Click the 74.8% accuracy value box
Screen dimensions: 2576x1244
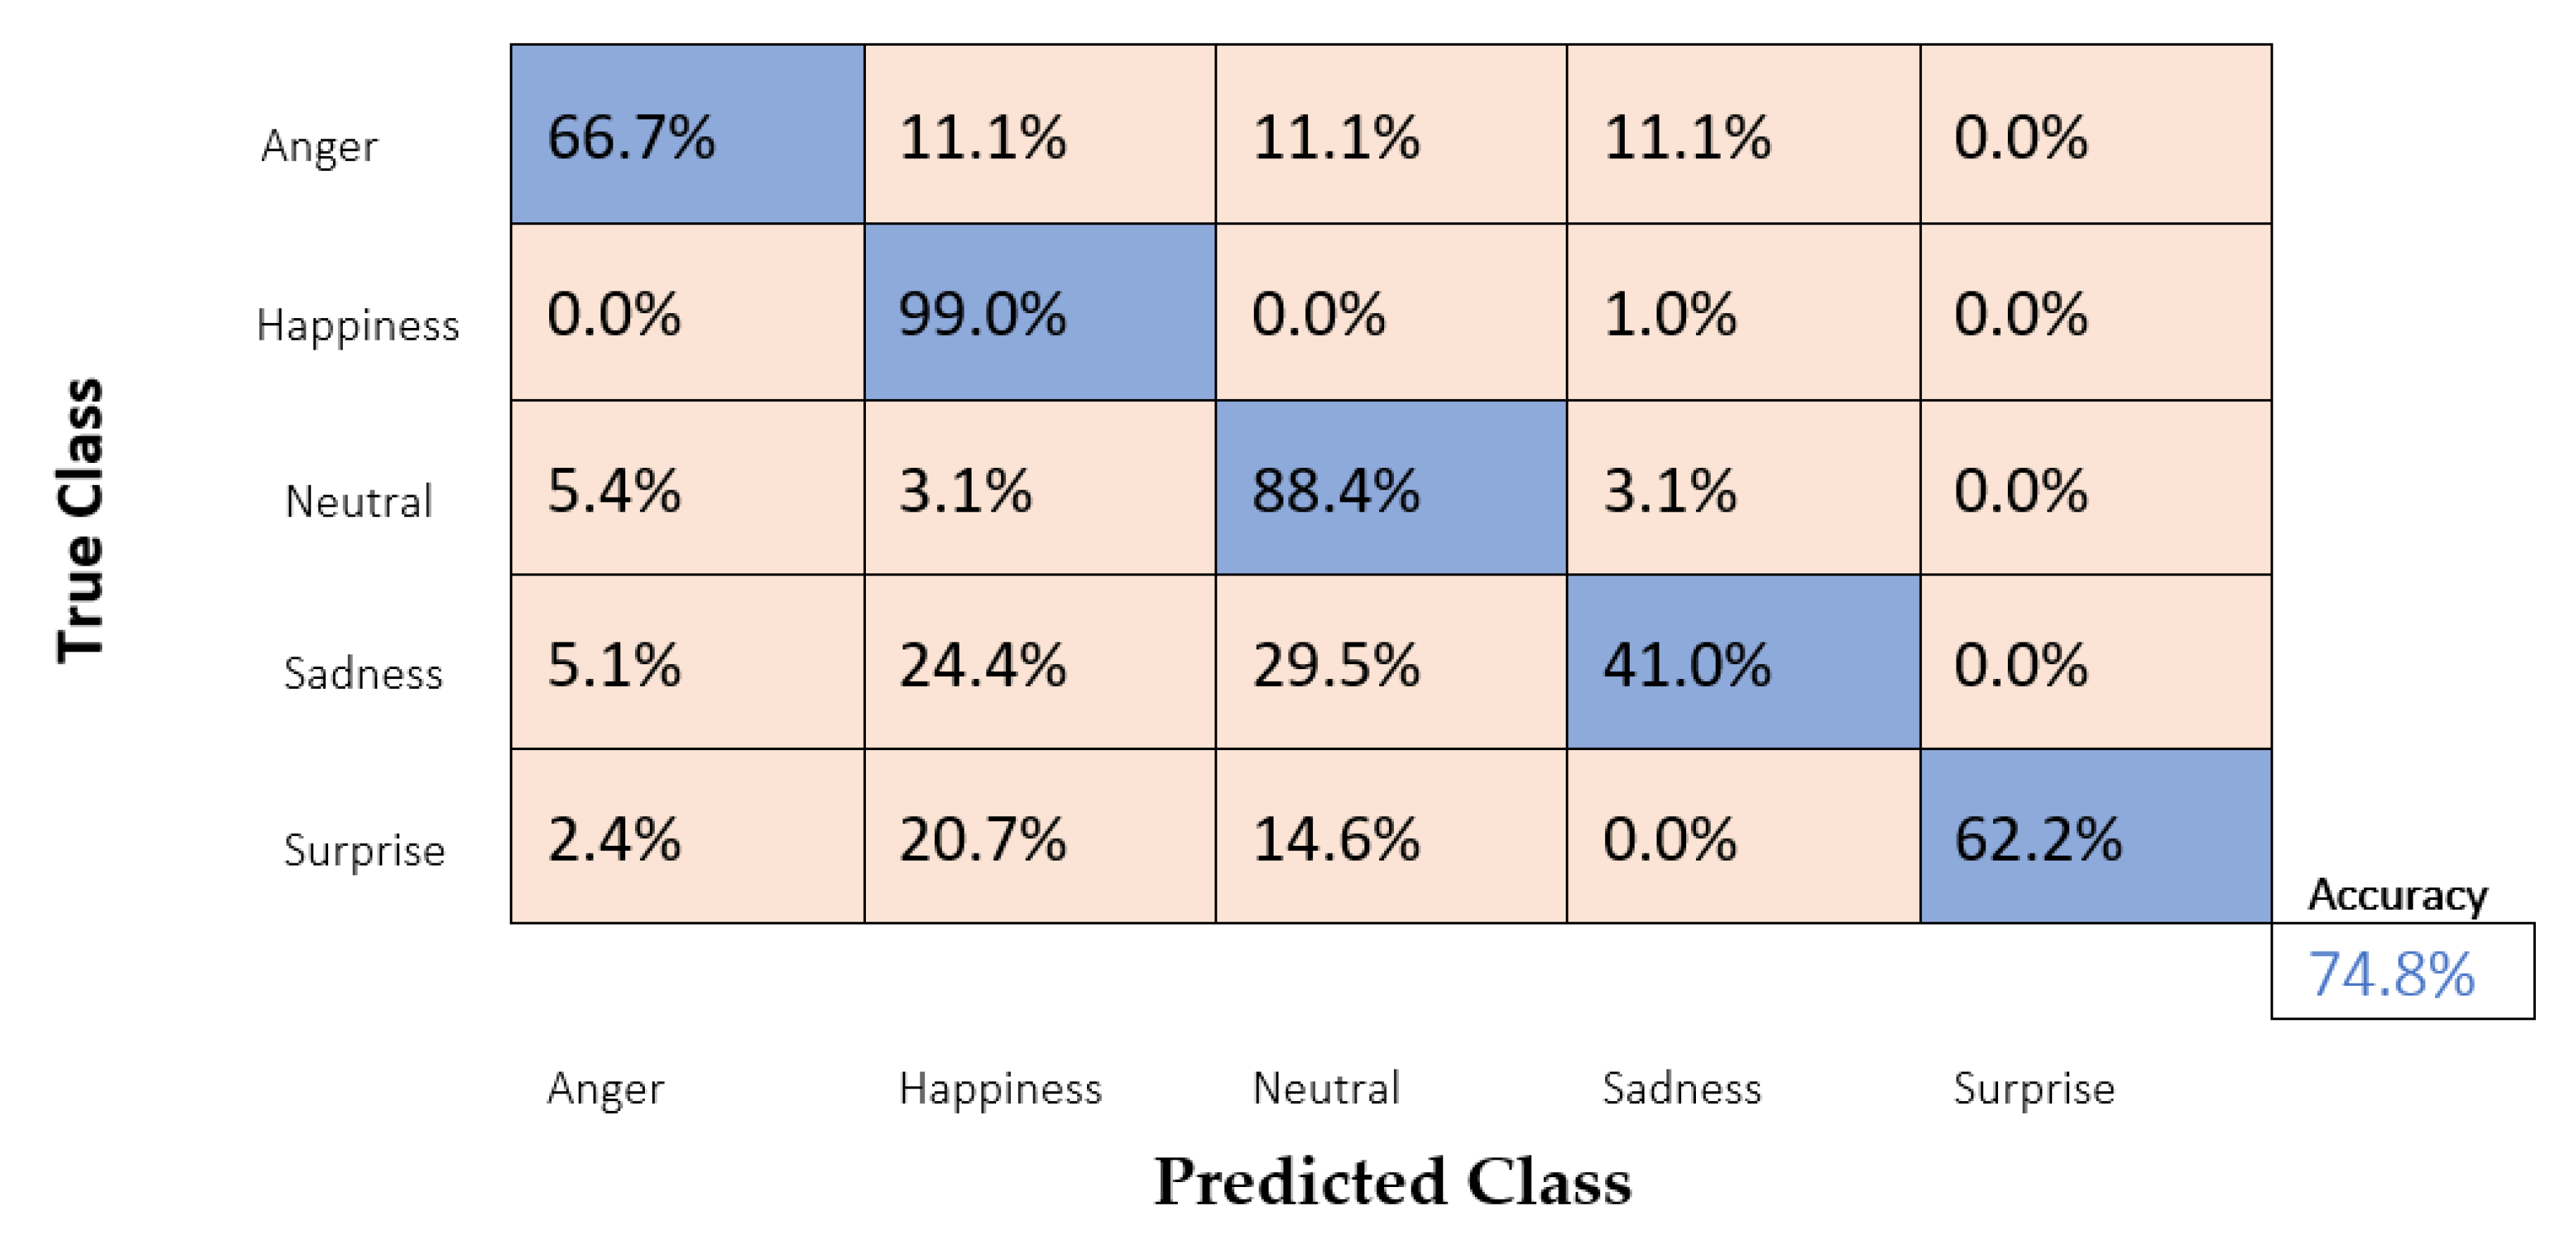tap(2401, 971)
